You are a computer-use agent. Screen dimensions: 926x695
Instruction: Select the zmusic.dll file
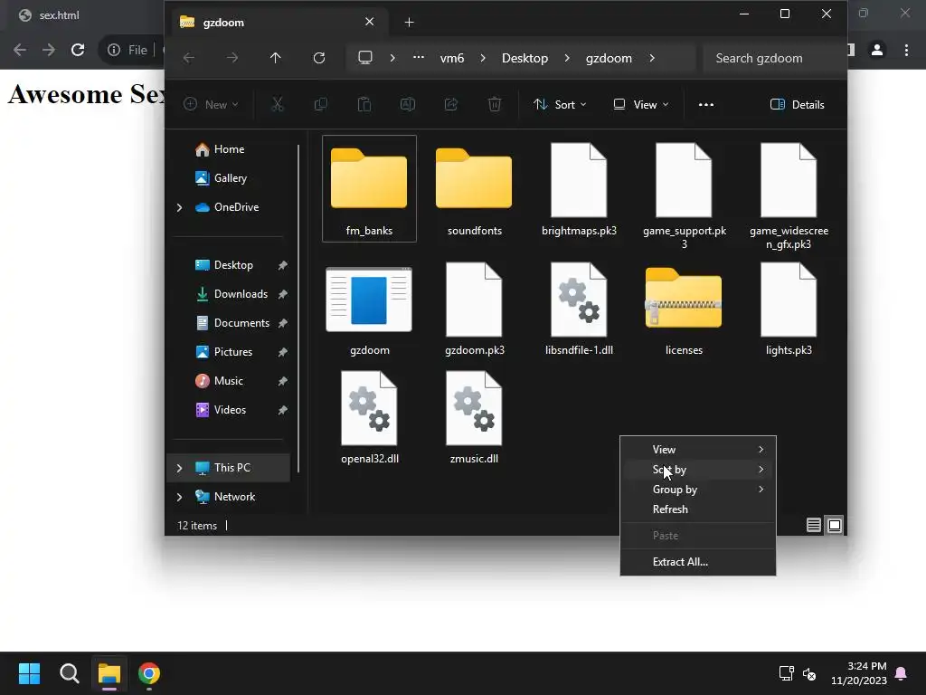pyautogui.click(x=474, y=417)
